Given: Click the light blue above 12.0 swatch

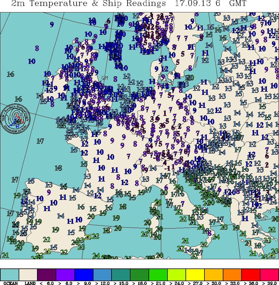Looking at the screenshot, I should click(102, 275).
